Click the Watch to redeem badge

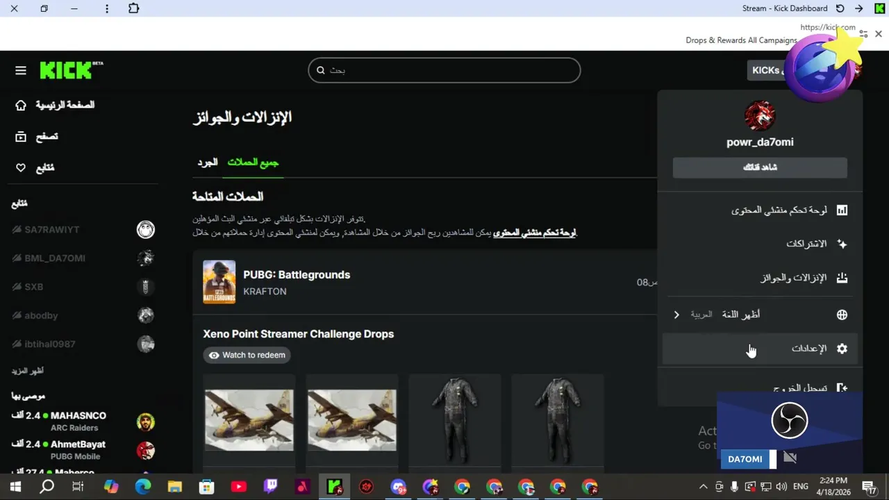(247, 355)
